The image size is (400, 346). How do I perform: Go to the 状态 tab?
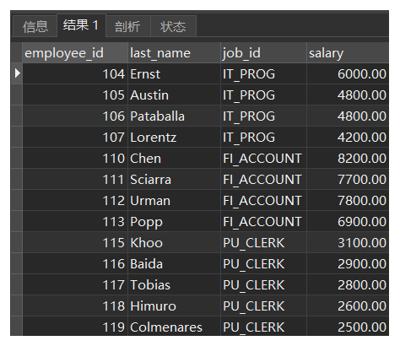pos(173,26)
